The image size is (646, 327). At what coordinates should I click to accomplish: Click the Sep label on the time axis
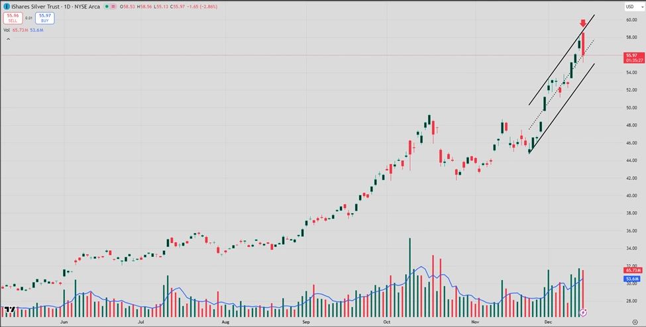pos(305,322)
